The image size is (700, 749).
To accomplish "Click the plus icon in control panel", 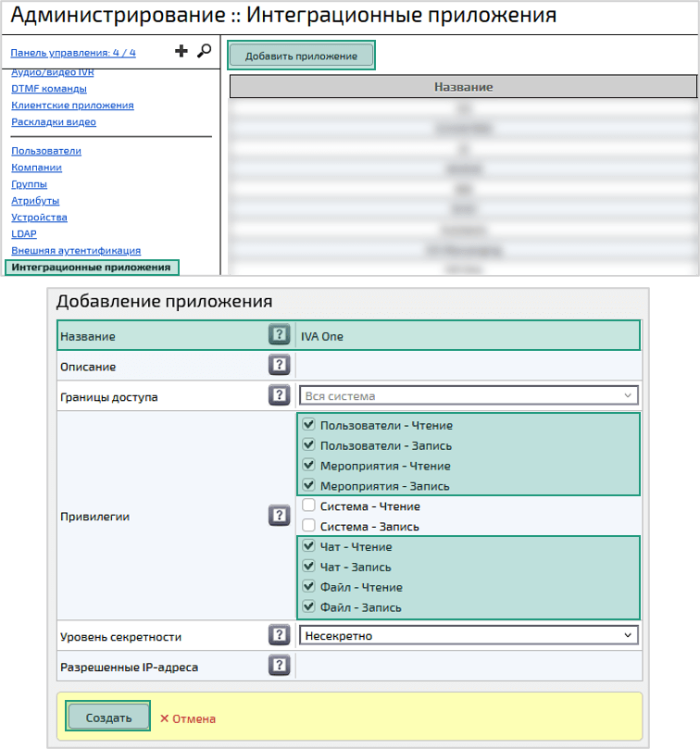I will (x=181, y=52).
